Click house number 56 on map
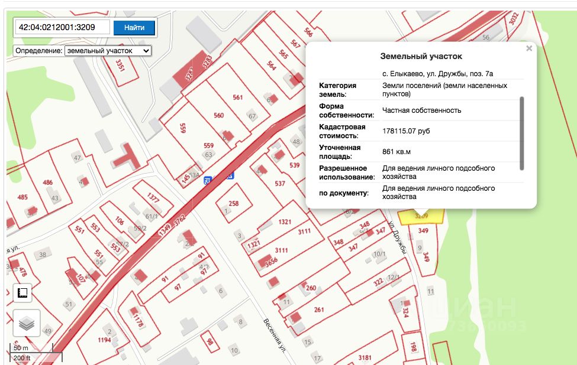 (486, 37)
